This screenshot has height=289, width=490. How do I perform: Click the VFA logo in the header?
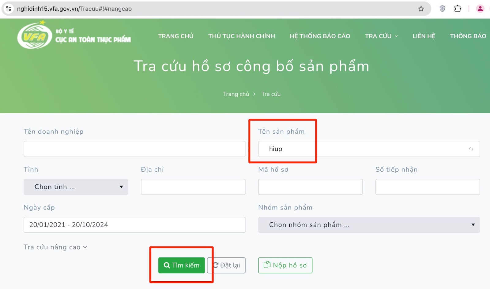coord(35,35)
